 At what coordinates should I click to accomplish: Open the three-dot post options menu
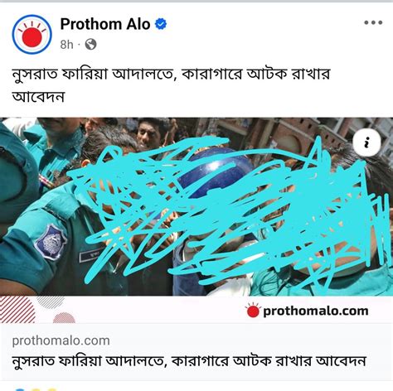(x=373, y=22)
